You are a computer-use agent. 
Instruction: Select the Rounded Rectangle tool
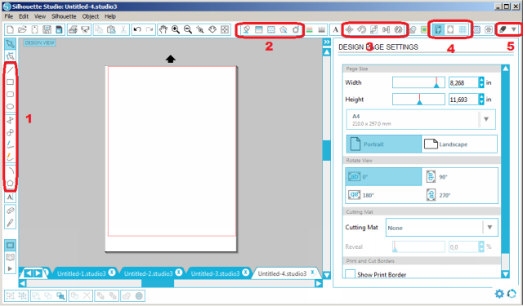[x=11, y=94]
